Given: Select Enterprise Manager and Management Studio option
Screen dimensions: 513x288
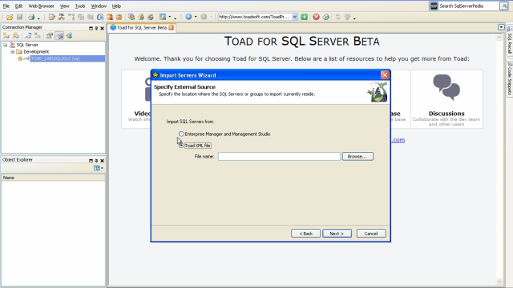Looking at the screenshot, I should (181, 134).
